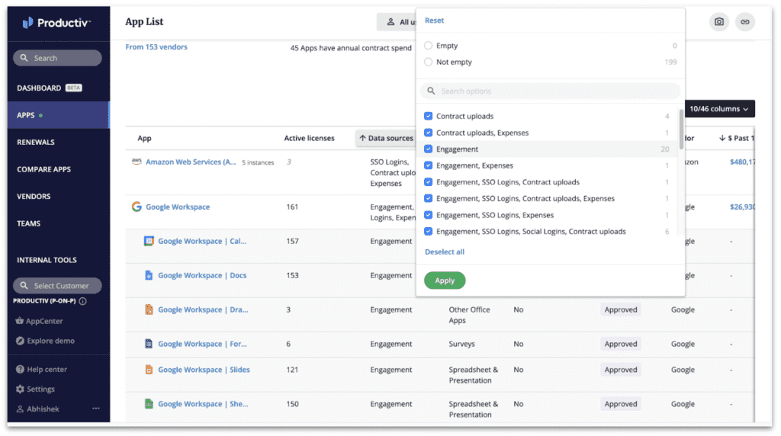Click Google Workspace | Docs link
The height and width of the screenshot is (436, 781).
[202, 275]
